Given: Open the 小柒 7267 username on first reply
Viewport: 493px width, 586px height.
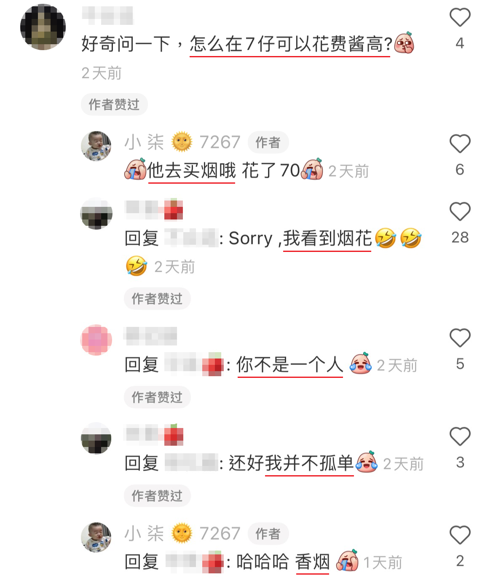Looking at the screenshot, I should tap(182, 142).
